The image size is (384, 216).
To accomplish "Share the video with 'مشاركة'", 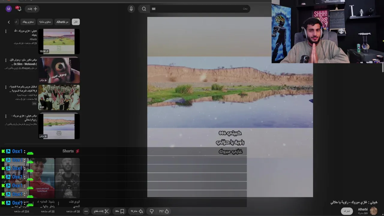I will [137, 211].
